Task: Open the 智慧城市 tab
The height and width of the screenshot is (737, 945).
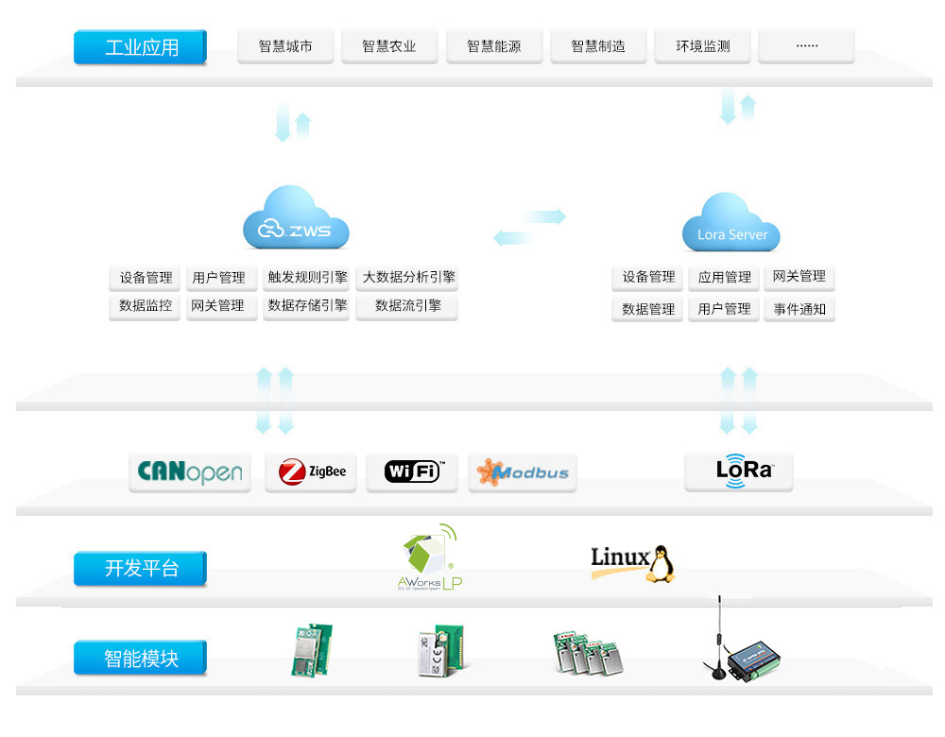Action: pos(285,46)
